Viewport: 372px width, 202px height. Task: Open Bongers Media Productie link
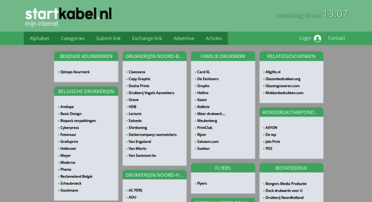286,183
